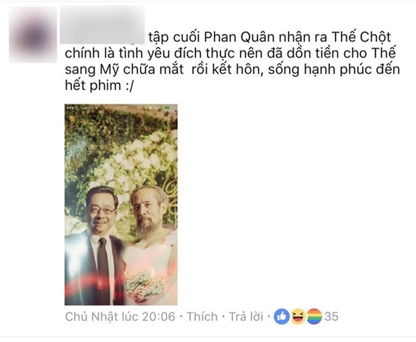Click the laughing Haha reaction icon
Image resolution: width=416 pixels, height=342 pixels.
(x=298, y=316)
